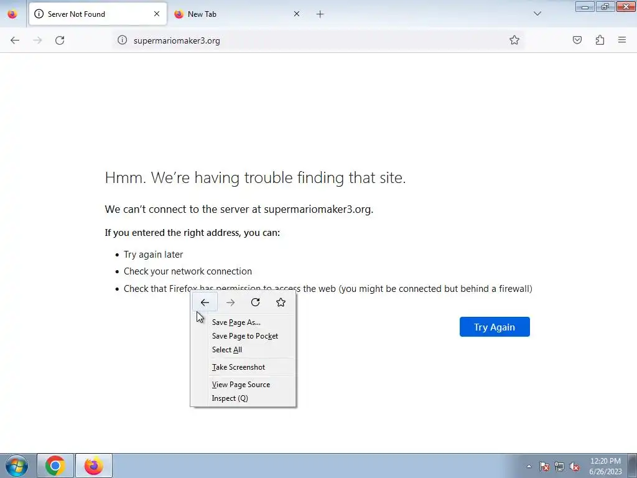Restore down the Firefox window

tap(605, 6)
